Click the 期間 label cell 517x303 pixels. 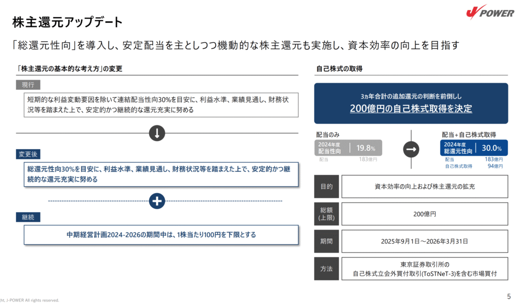[x=326, y=241]
